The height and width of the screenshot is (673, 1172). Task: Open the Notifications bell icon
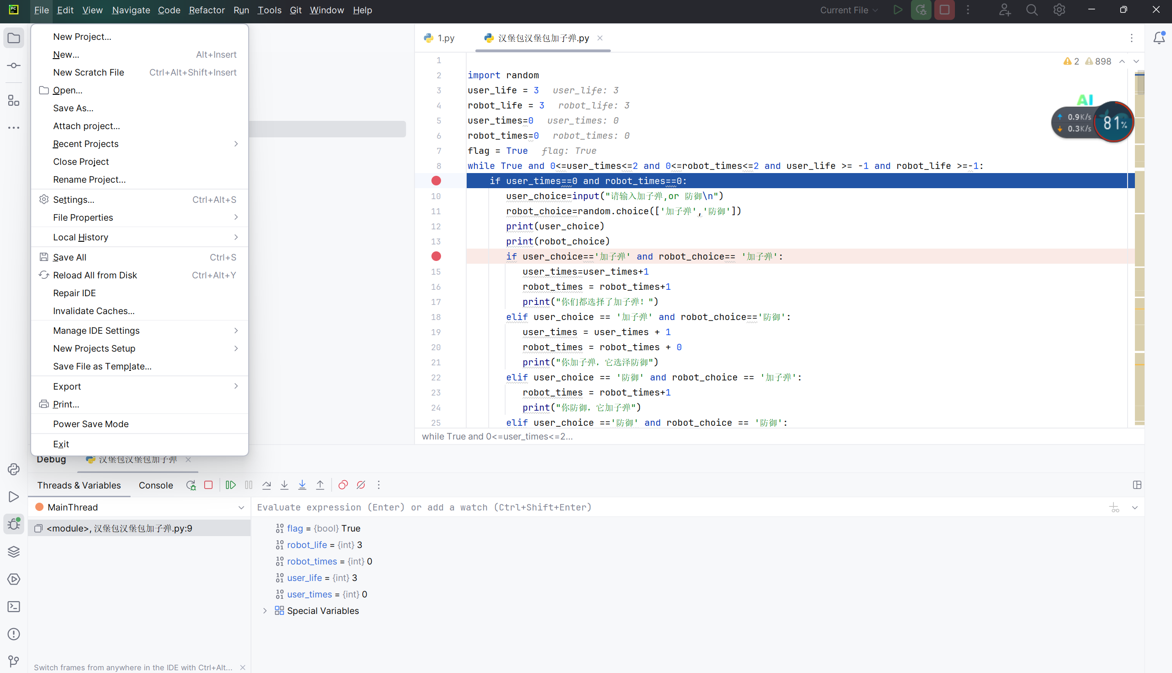pos(1159,38)
